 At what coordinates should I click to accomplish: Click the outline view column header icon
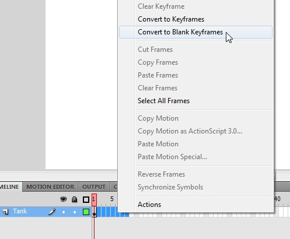(86, 199)
